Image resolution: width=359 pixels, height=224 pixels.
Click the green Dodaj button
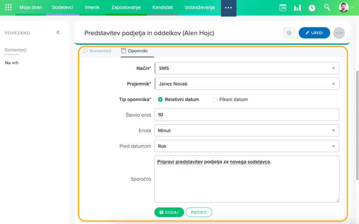pos(169,212)
